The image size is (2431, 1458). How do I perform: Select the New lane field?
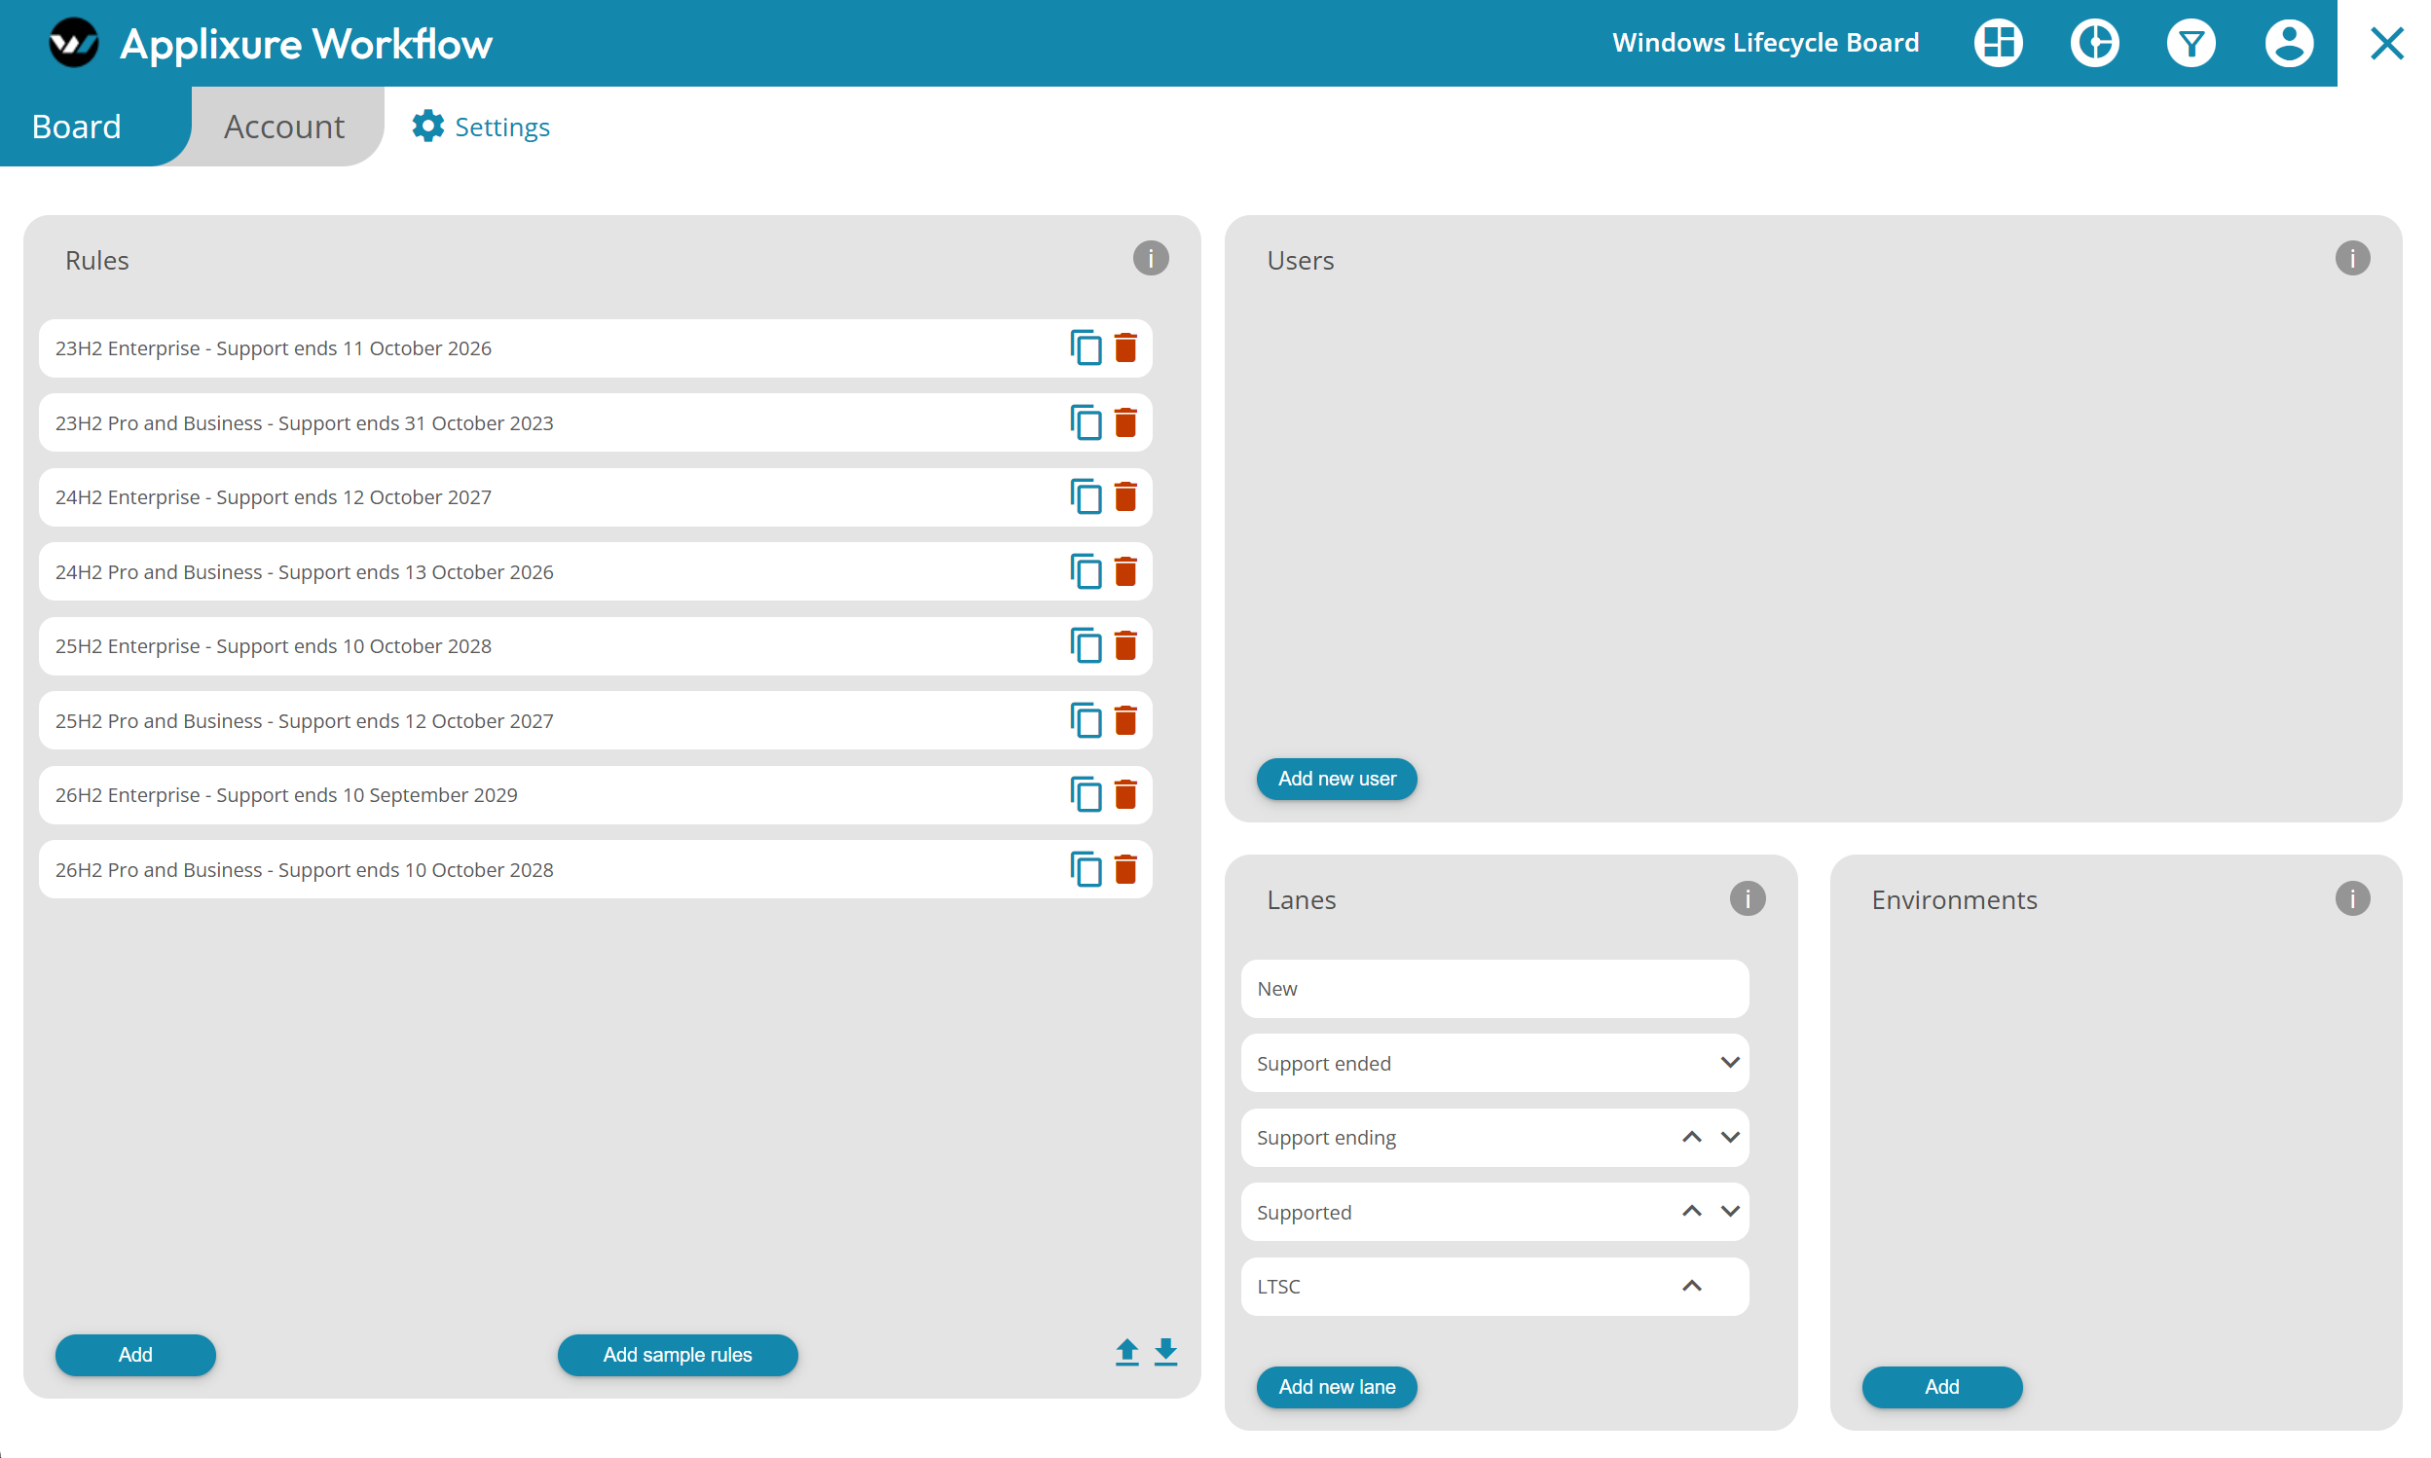pyautogui.click(x=1494, y=988)
